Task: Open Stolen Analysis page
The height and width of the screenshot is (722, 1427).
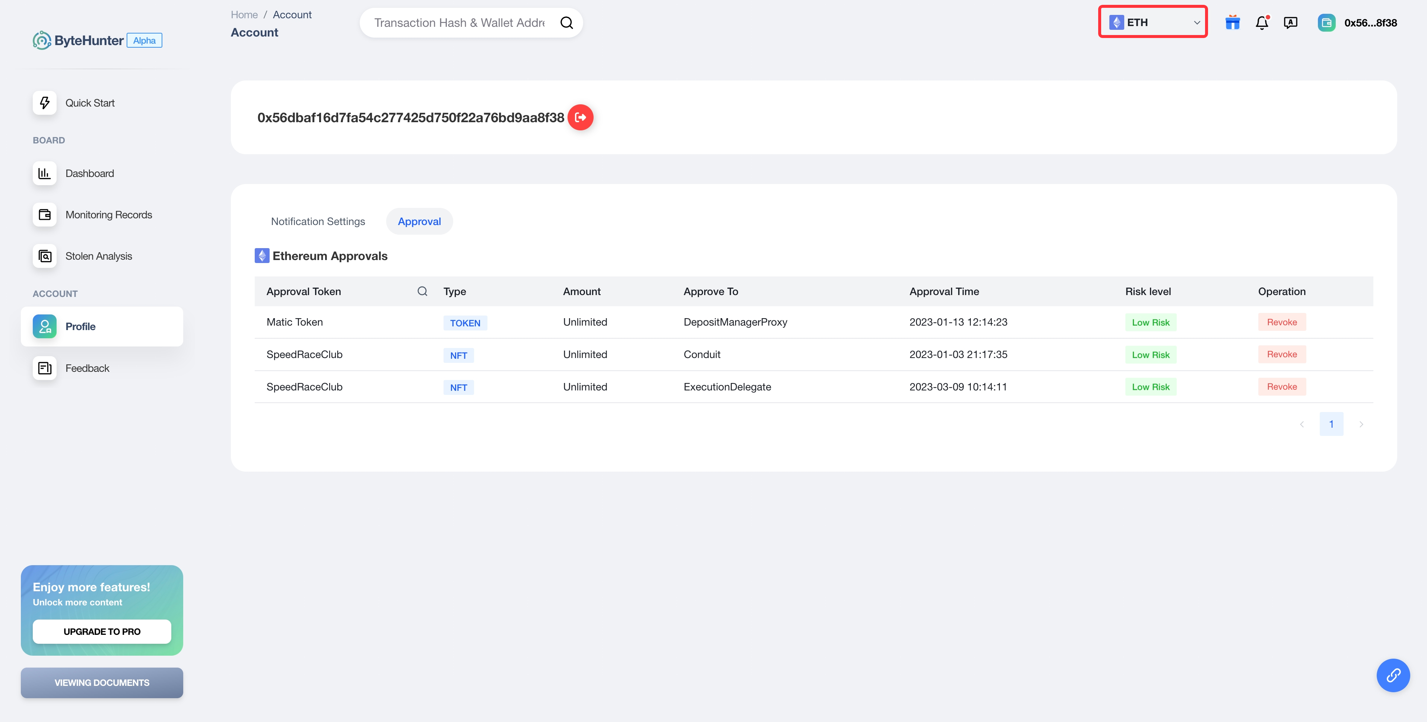Action: 99,256
